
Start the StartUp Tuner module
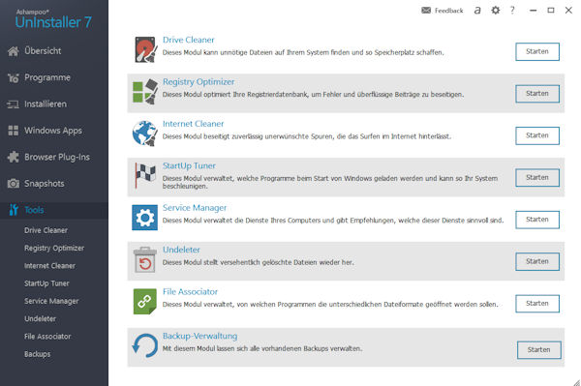click(537, 178)
